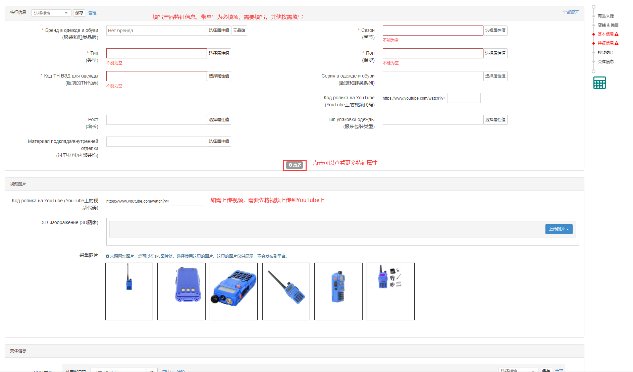The image size is (633, 372).
Task: Focus YouTube code input in 视频图片 section
Action: [x=187, y=201]
